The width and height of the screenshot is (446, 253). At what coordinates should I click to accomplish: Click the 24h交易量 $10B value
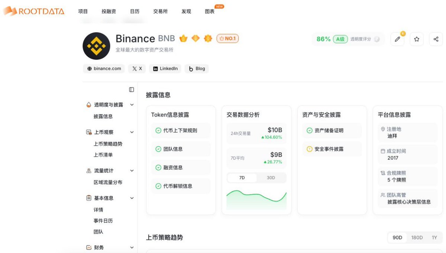[x=275, y=130]
